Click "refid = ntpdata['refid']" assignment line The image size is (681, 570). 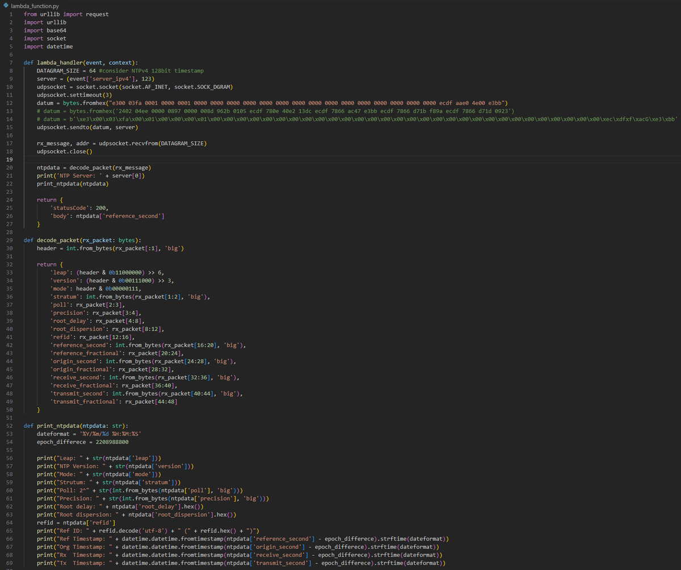[76, 522]
